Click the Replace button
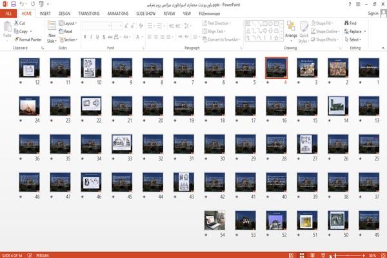 tap(355, 32)
